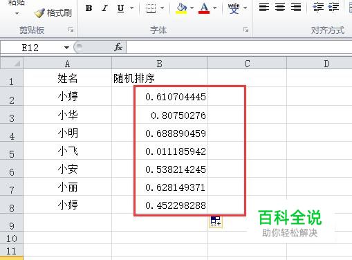The image size is (352, 260).
Task: Apply cell borders button
Action: pos(151,8)
